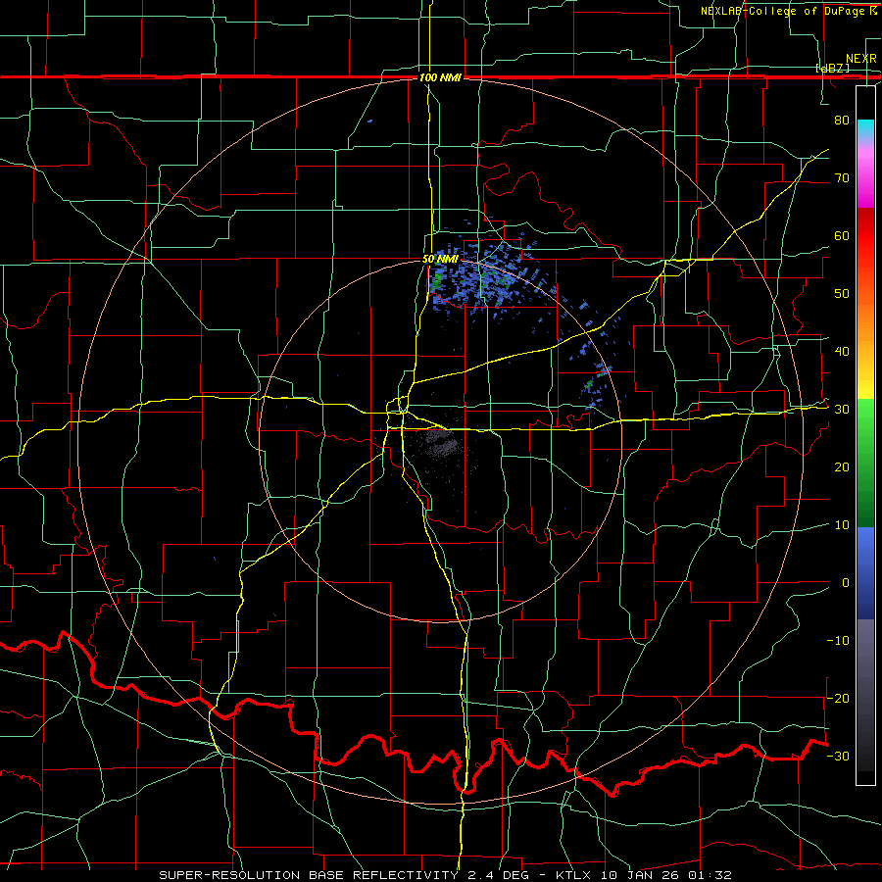
Task: Click the -10 value on the dBZ scale
Action: pos(838,641)
